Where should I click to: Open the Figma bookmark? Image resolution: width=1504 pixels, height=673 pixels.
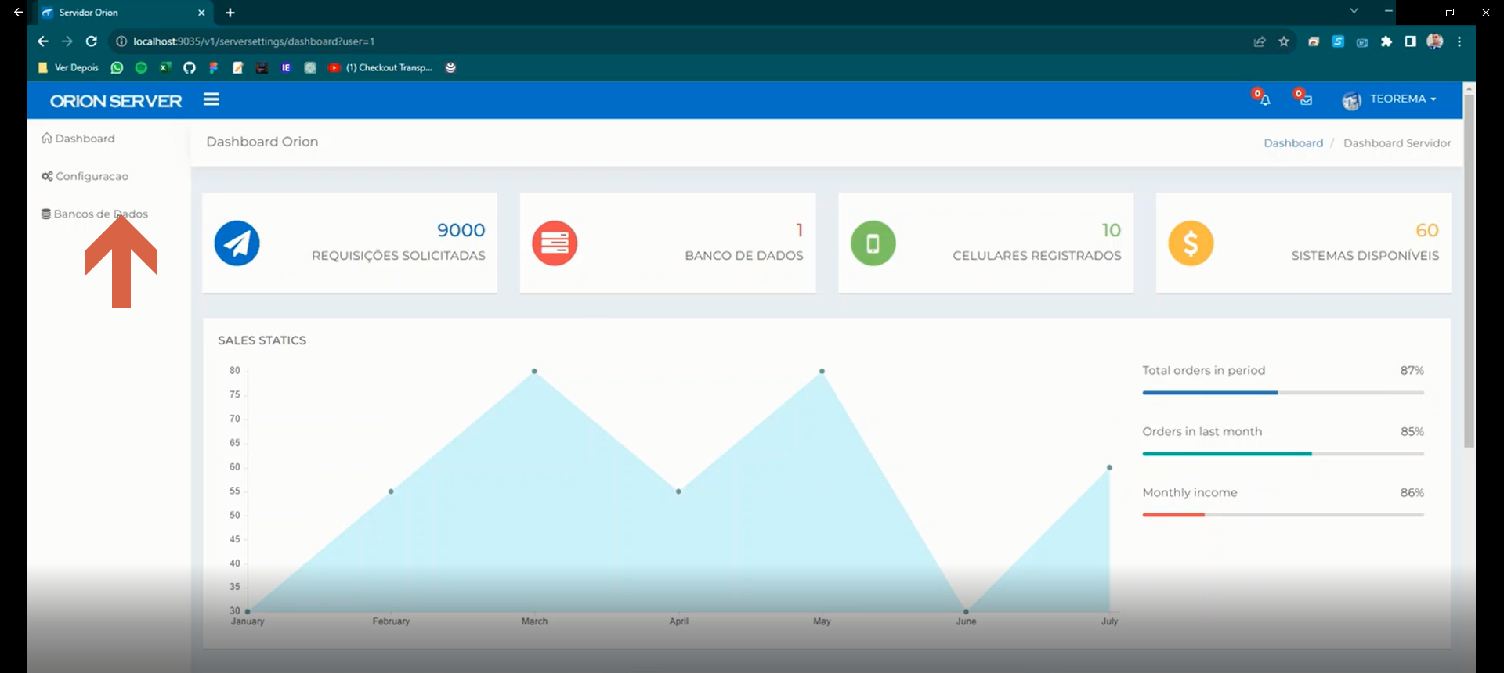(x=214, y=68)
